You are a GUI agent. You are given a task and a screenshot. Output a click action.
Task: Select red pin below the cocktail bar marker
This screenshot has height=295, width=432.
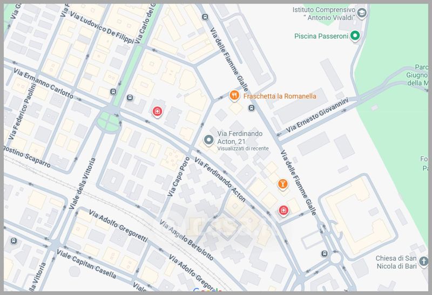(x=282, y=210)
